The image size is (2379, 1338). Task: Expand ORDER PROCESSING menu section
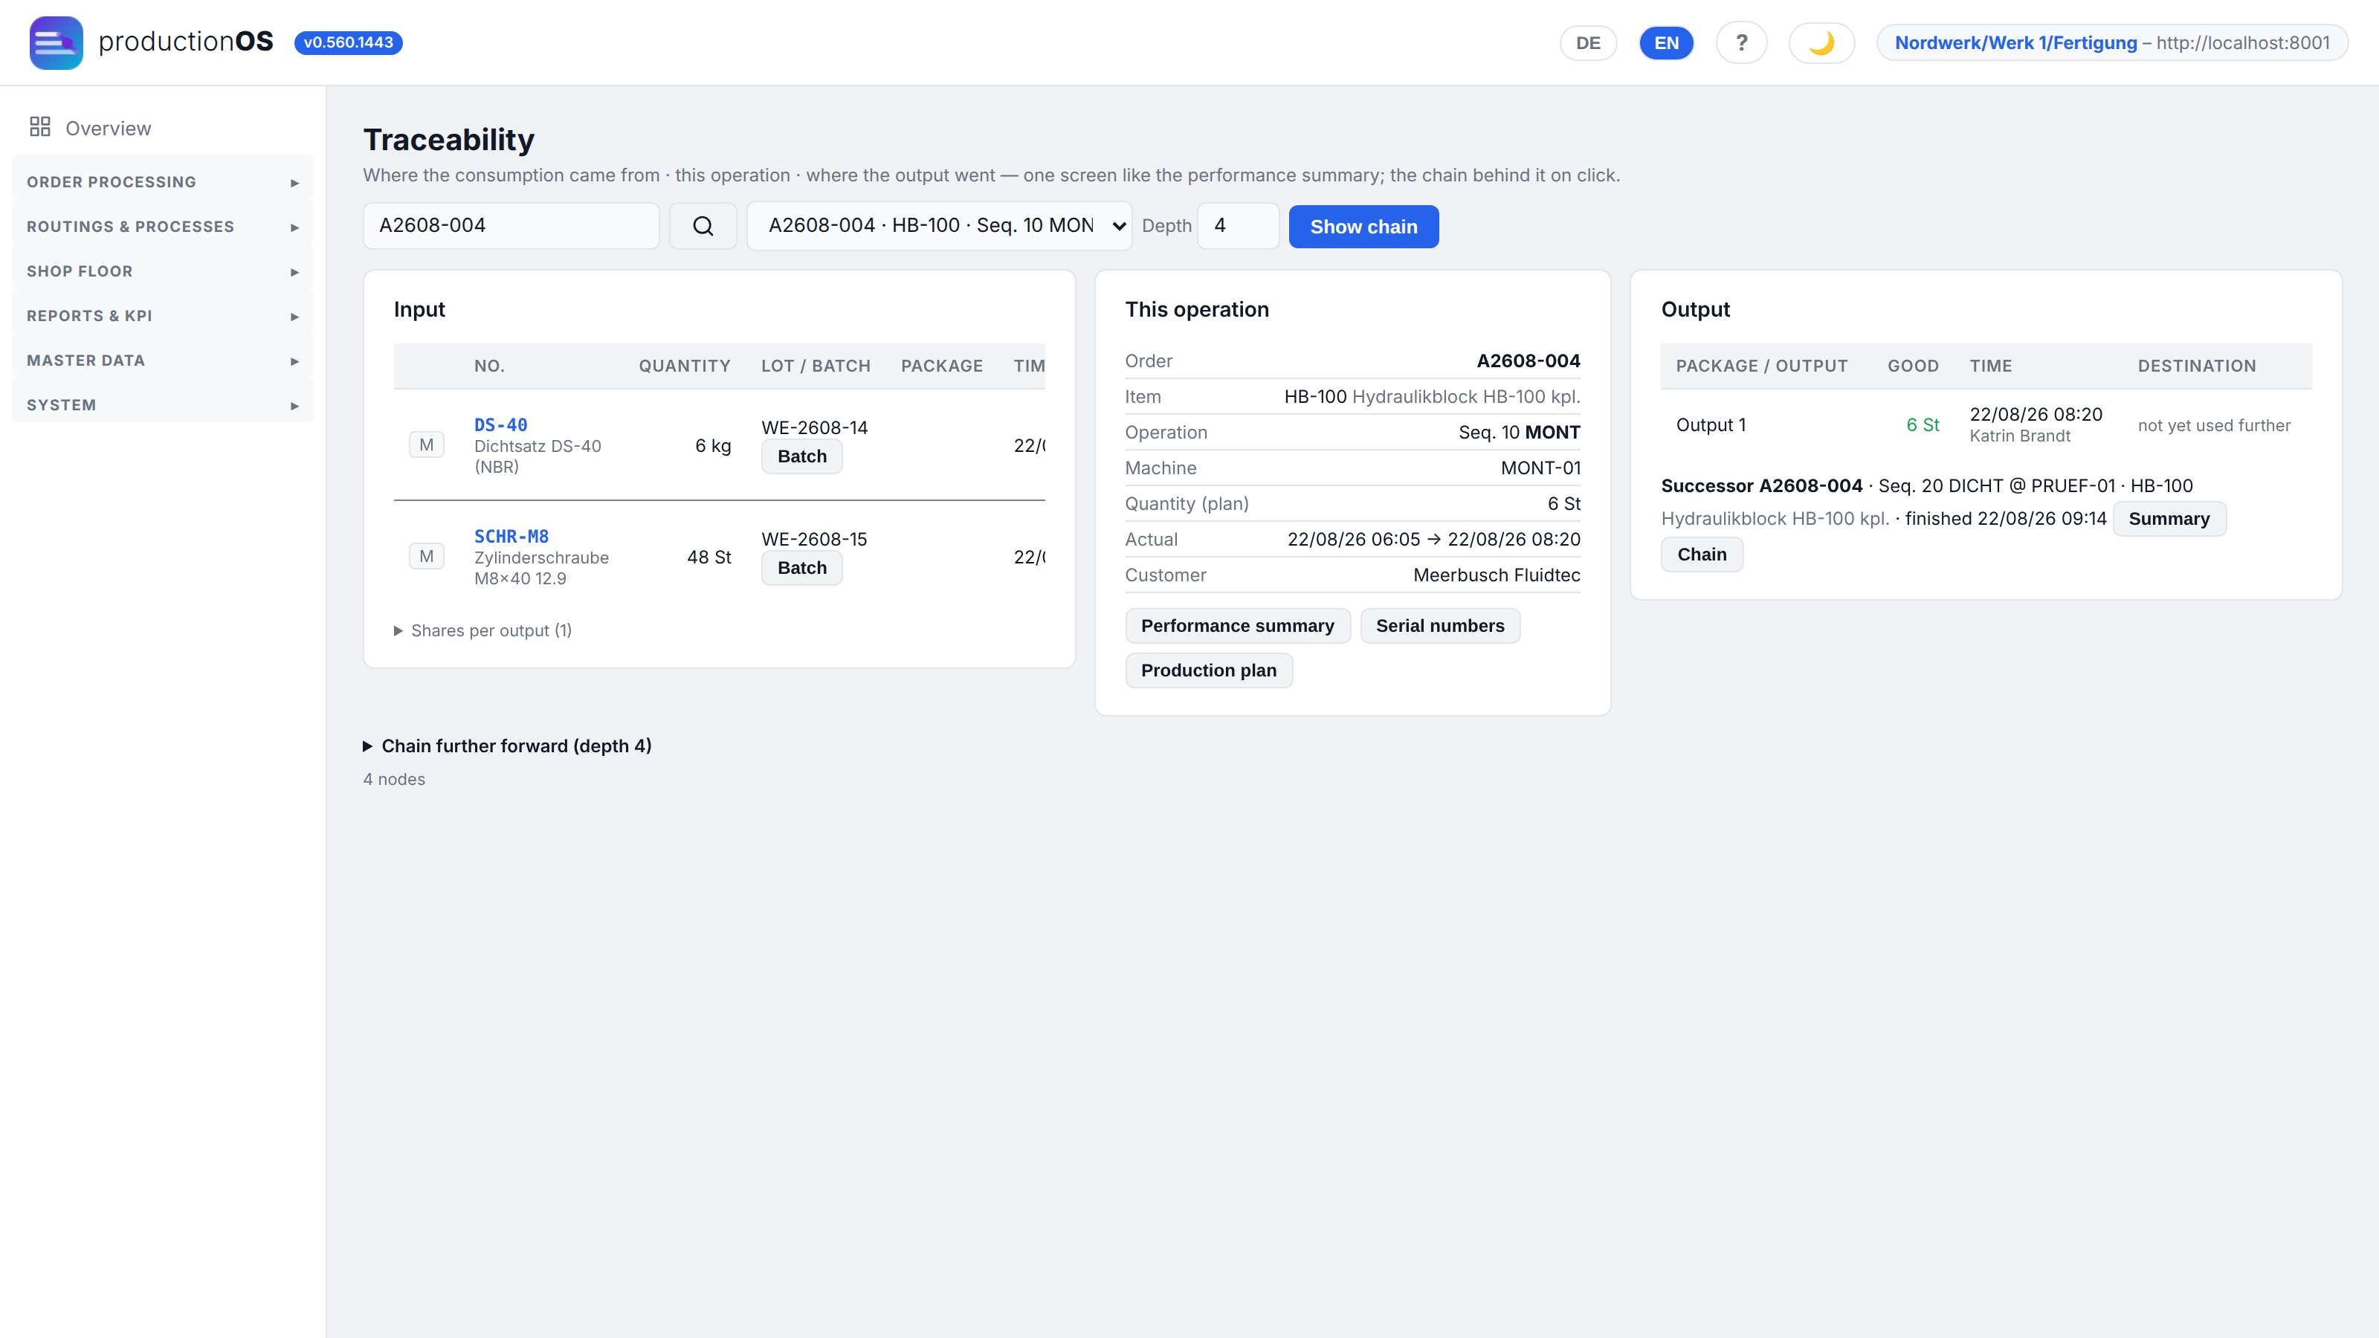(x=163, y=182)
